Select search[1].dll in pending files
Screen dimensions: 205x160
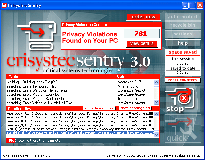80,133
